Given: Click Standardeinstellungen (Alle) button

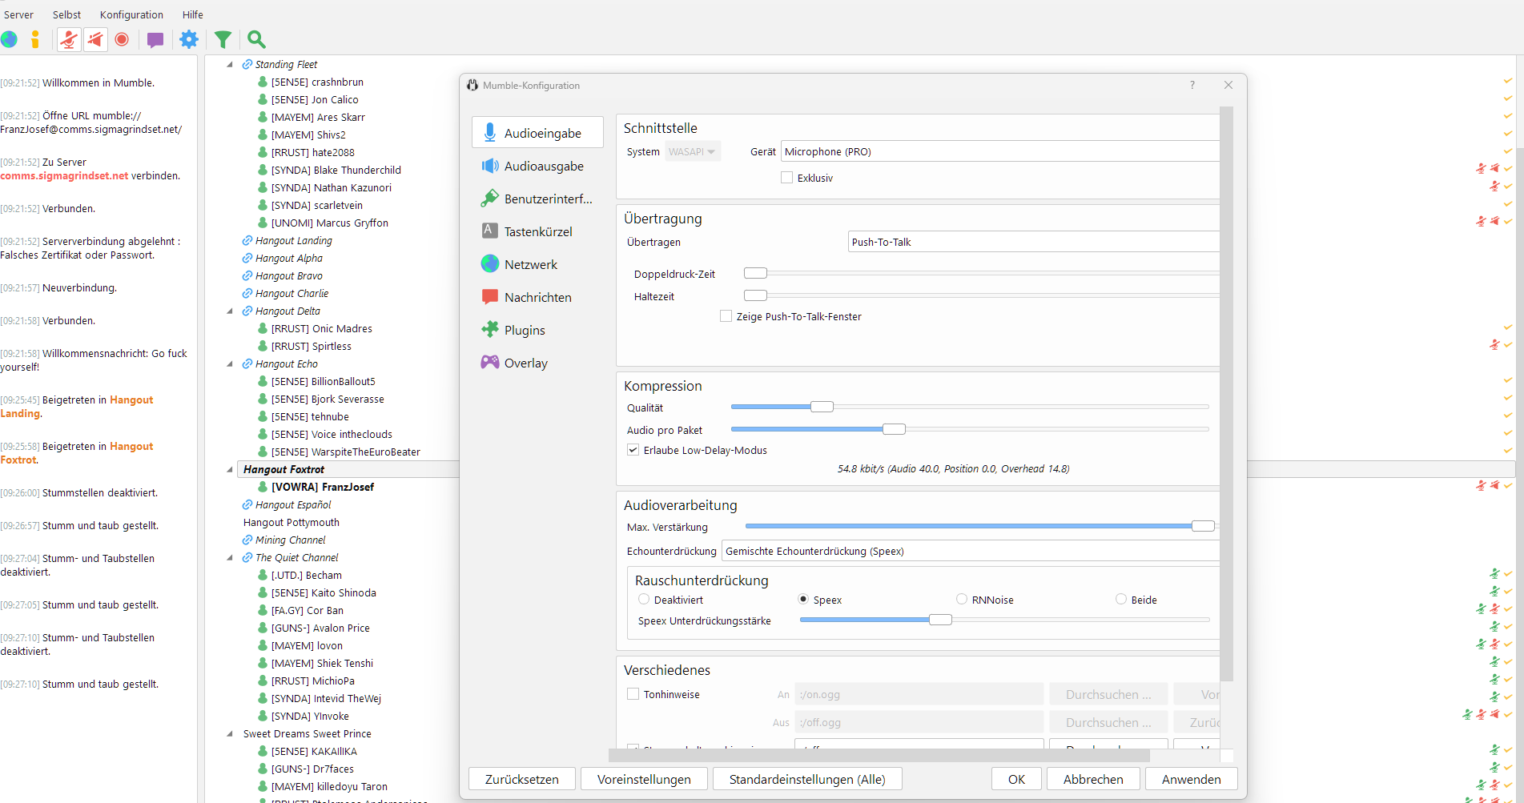Looking at the screenshot, I should click(807, 779).
